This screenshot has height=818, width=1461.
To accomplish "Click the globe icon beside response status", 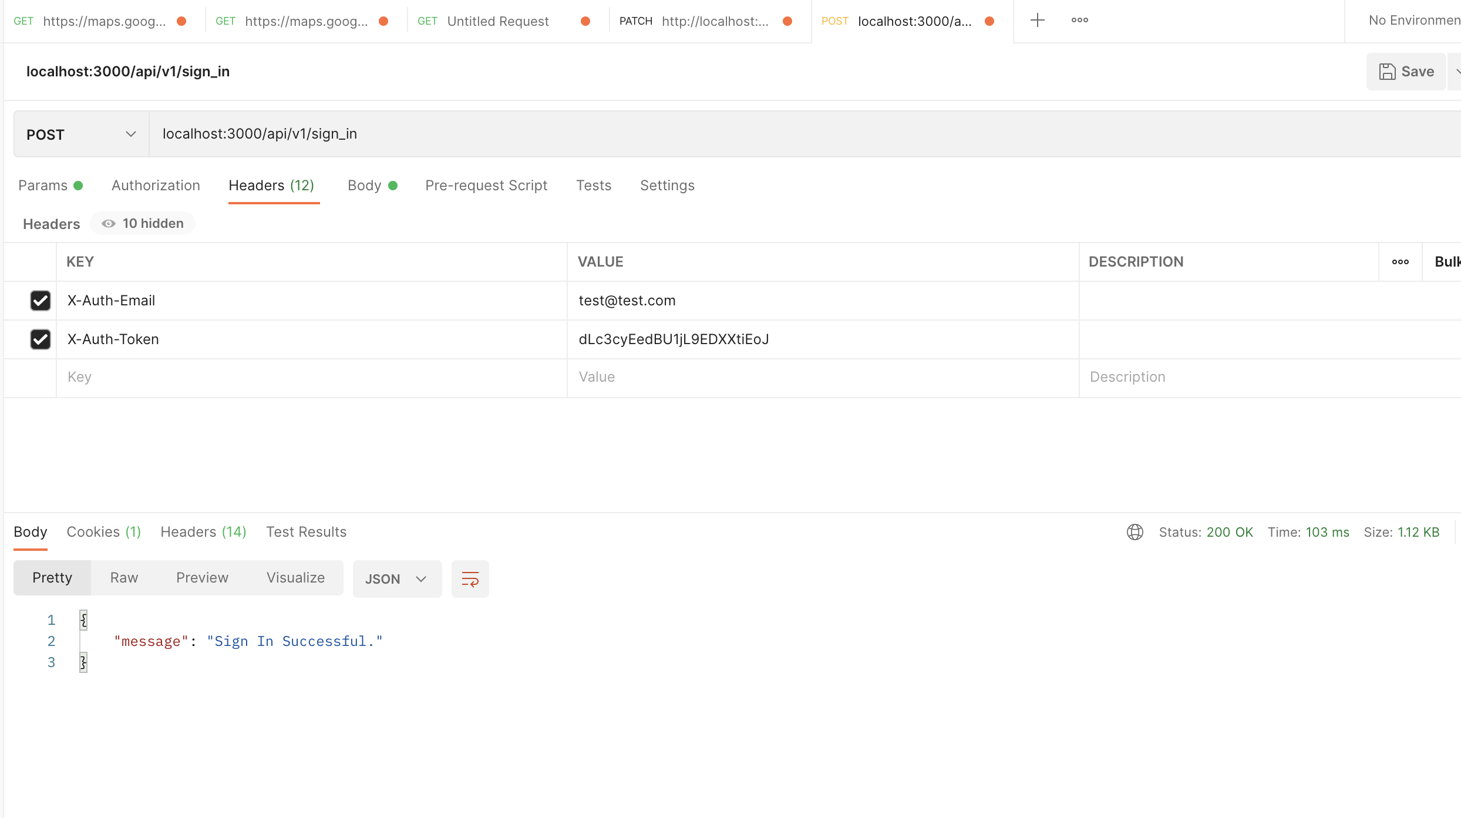I will (x=1135, y=532).
